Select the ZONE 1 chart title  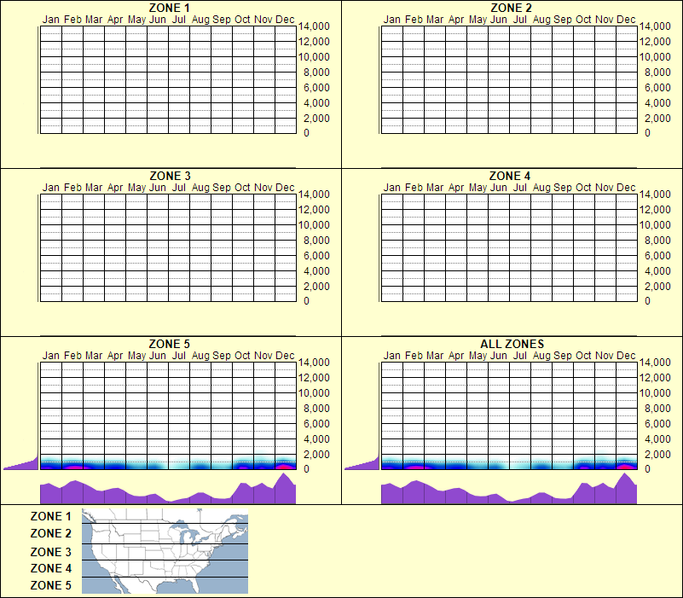[168, 9]
